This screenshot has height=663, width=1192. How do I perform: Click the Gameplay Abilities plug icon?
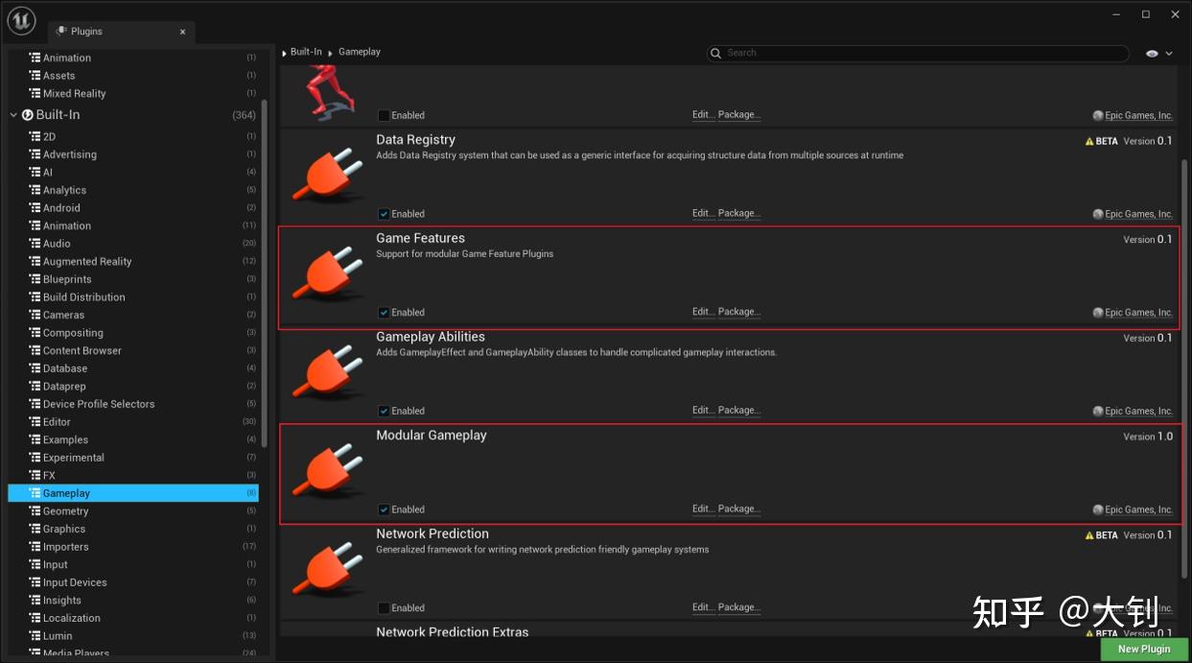(x=327, y=372)
